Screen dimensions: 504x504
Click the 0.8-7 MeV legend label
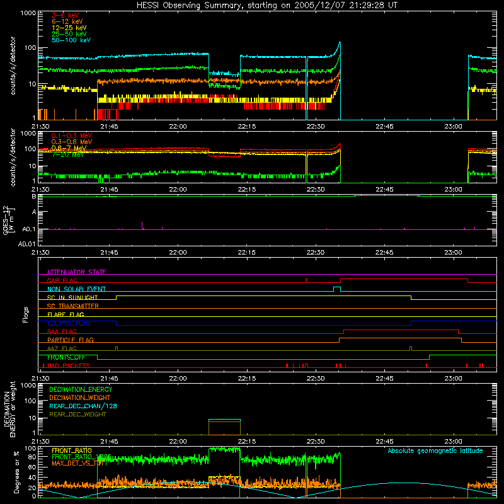click(69, 148)
